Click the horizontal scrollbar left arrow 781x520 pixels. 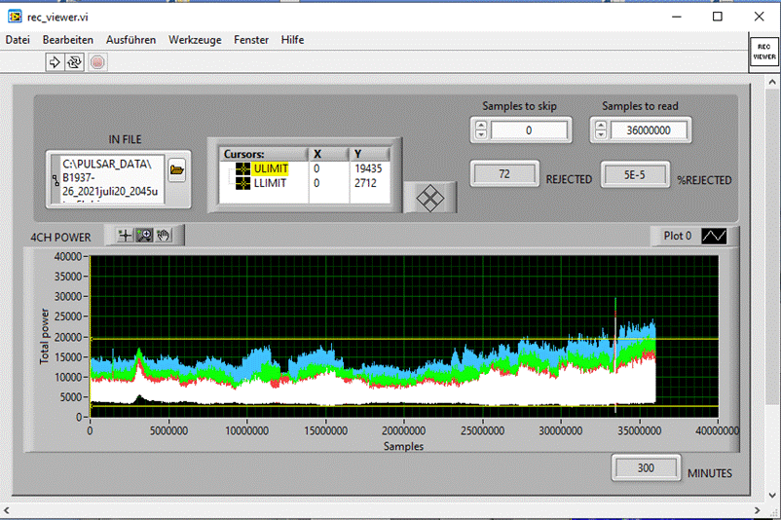tap(6, 510)
